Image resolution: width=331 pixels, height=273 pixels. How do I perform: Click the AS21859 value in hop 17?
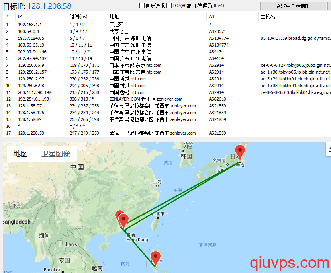[217, 133]
